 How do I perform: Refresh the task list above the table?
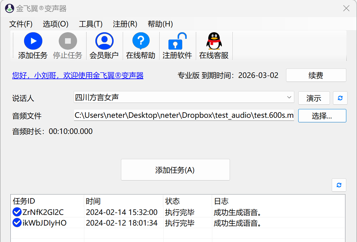point(339,185)
